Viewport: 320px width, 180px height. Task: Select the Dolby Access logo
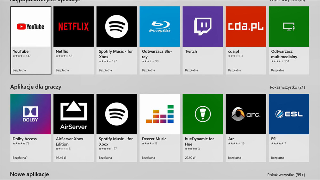point(31,114)
